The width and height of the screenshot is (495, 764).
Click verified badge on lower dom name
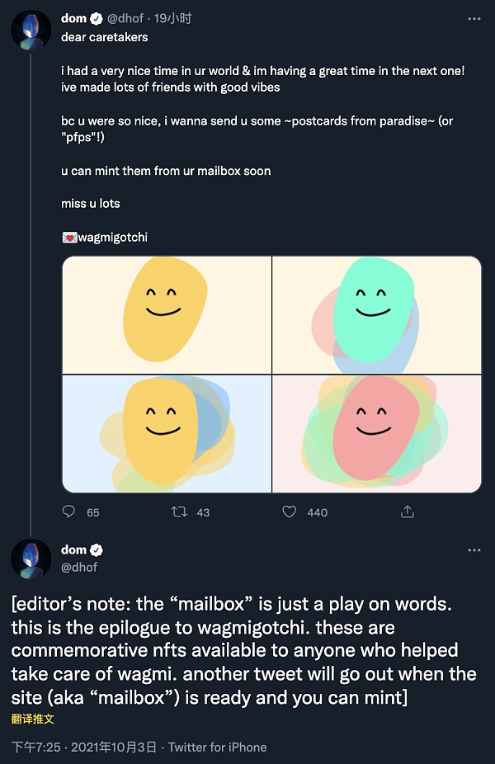pos(97,549)
